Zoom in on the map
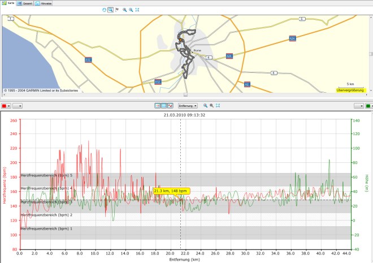Screen dimensions: 373x263 click(125, 10)
